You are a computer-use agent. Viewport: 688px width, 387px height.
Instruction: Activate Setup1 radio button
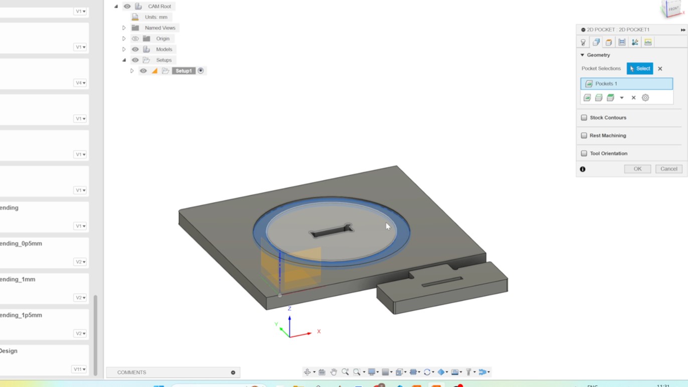click(x=201, y=71)
